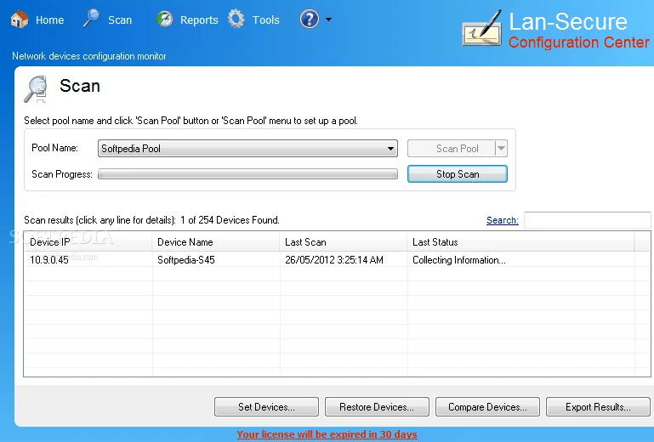
Task: Click the Reports globe icon
Action: click(164, 20)
